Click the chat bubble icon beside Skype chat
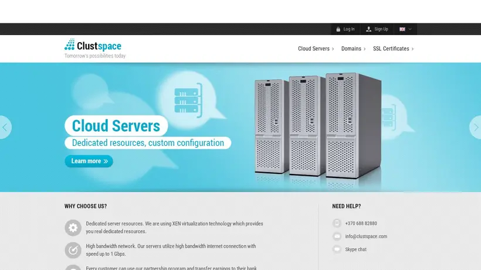Screen dimensions: 481x270 click(x=337, y=250)
